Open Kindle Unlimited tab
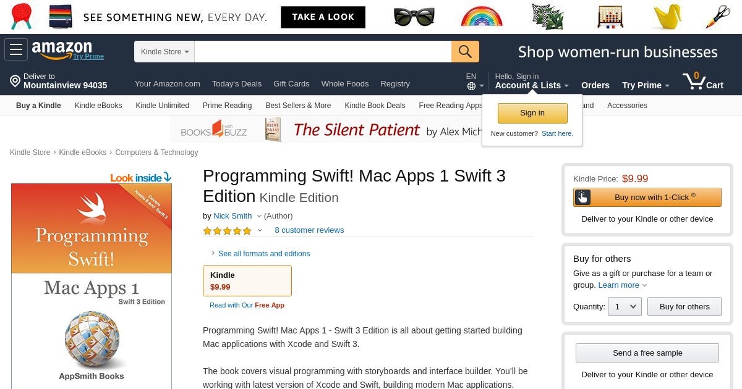The height and width of the screenshot is (389, 742). [x=163, y=106]
